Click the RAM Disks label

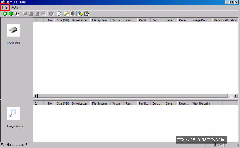(13, 43)
